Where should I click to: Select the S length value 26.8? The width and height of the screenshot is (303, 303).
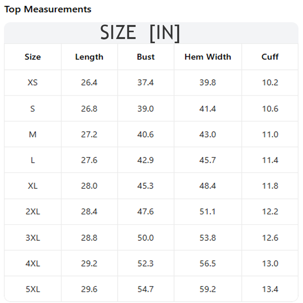click(89, 109)
